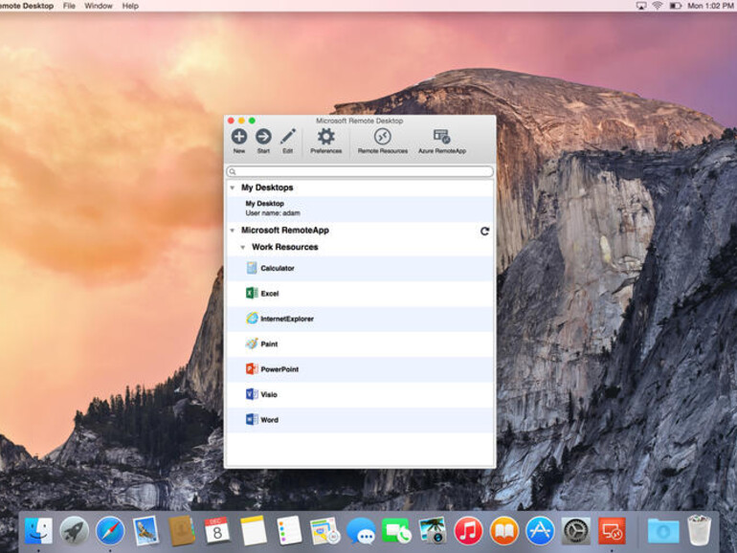This screenshot has width=737, height=553.
Task: Open Microsoft Remote Desktop Dock icon
Action: 612,531
